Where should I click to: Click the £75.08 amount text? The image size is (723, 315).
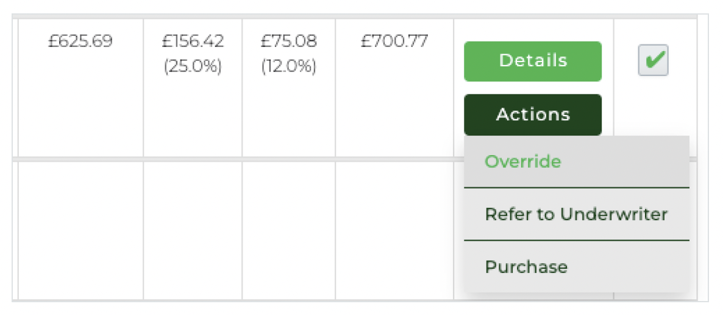coord(288,42)
